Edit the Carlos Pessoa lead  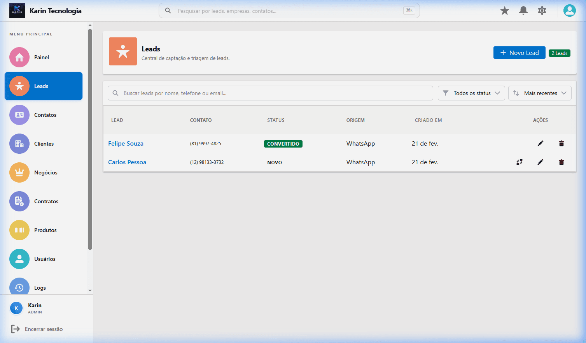click(x=540, y=162)
